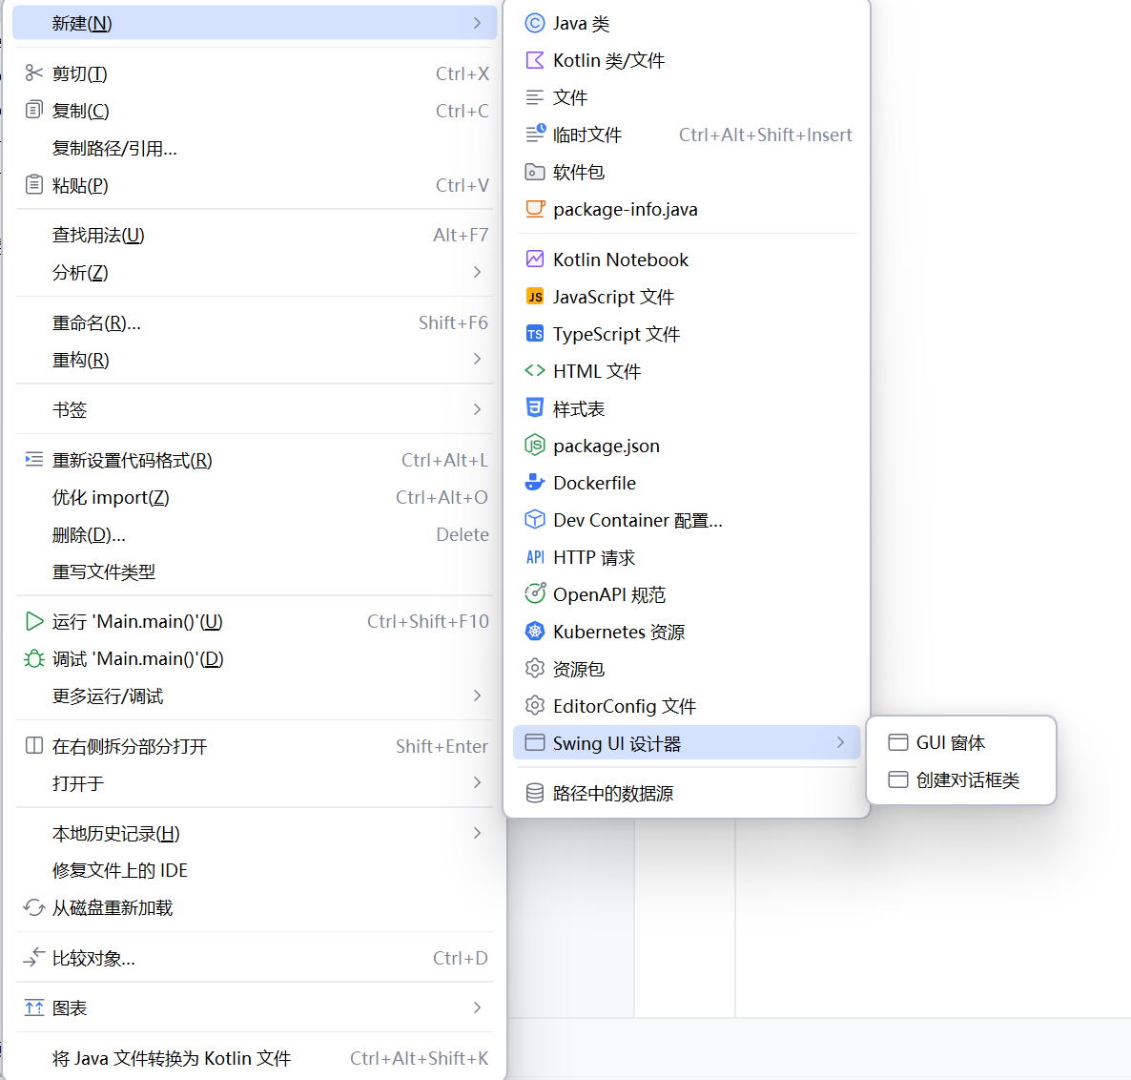Click the Kubernetes 资源 wheel icon
1131x1080 pixels.
click(x=534, y=632)
